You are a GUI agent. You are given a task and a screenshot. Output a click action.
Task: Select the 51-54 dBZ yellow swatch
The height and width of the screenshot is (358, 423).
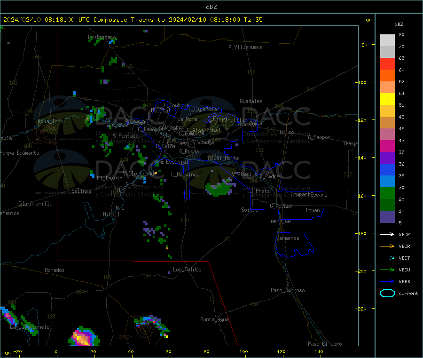[x=387, y=99]
